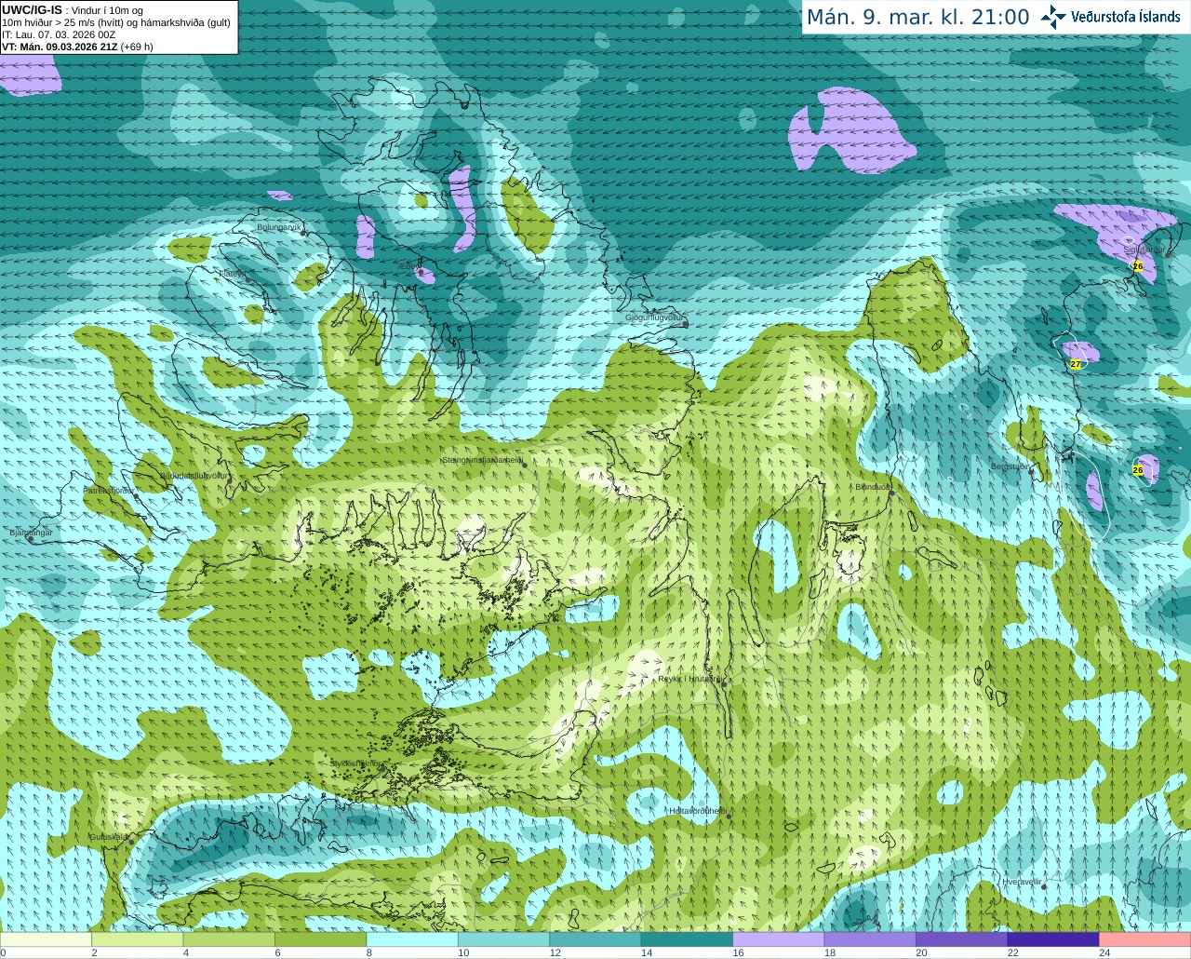This screenshot has width=1191, height=959.
Task: Click the Bíldudalsflugvöllur station label
Action: pyautogui.click(x=194, y=475)
